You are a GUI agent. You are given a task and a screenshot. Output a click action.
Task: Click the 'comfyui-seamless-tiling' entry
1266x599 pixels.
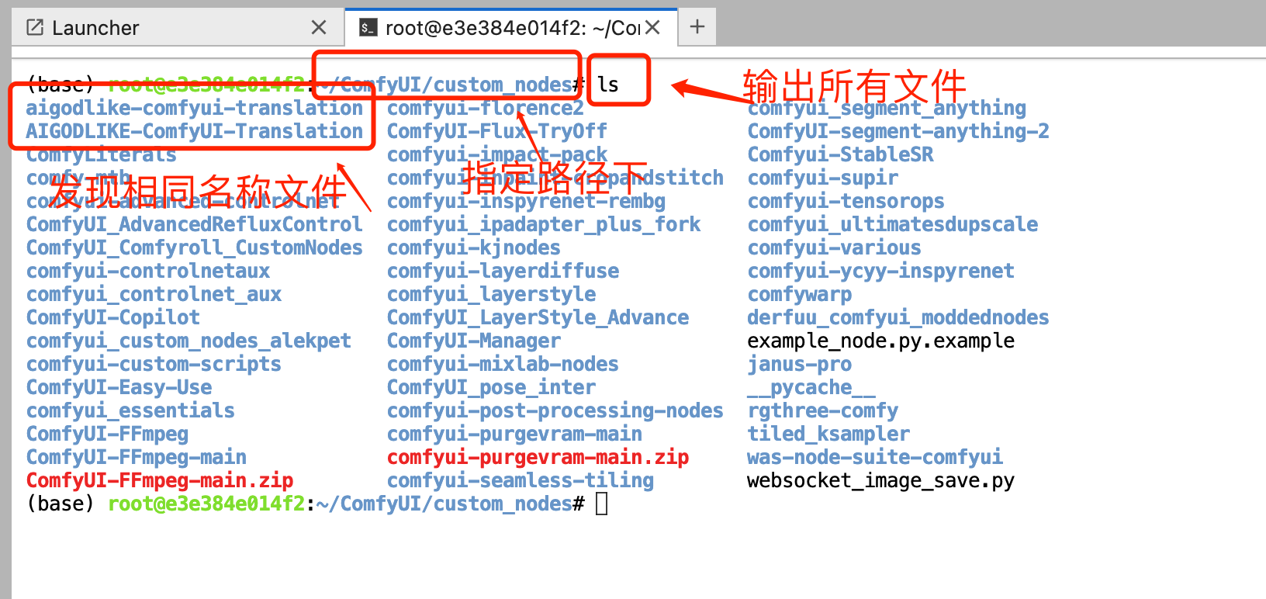[521, 480]
